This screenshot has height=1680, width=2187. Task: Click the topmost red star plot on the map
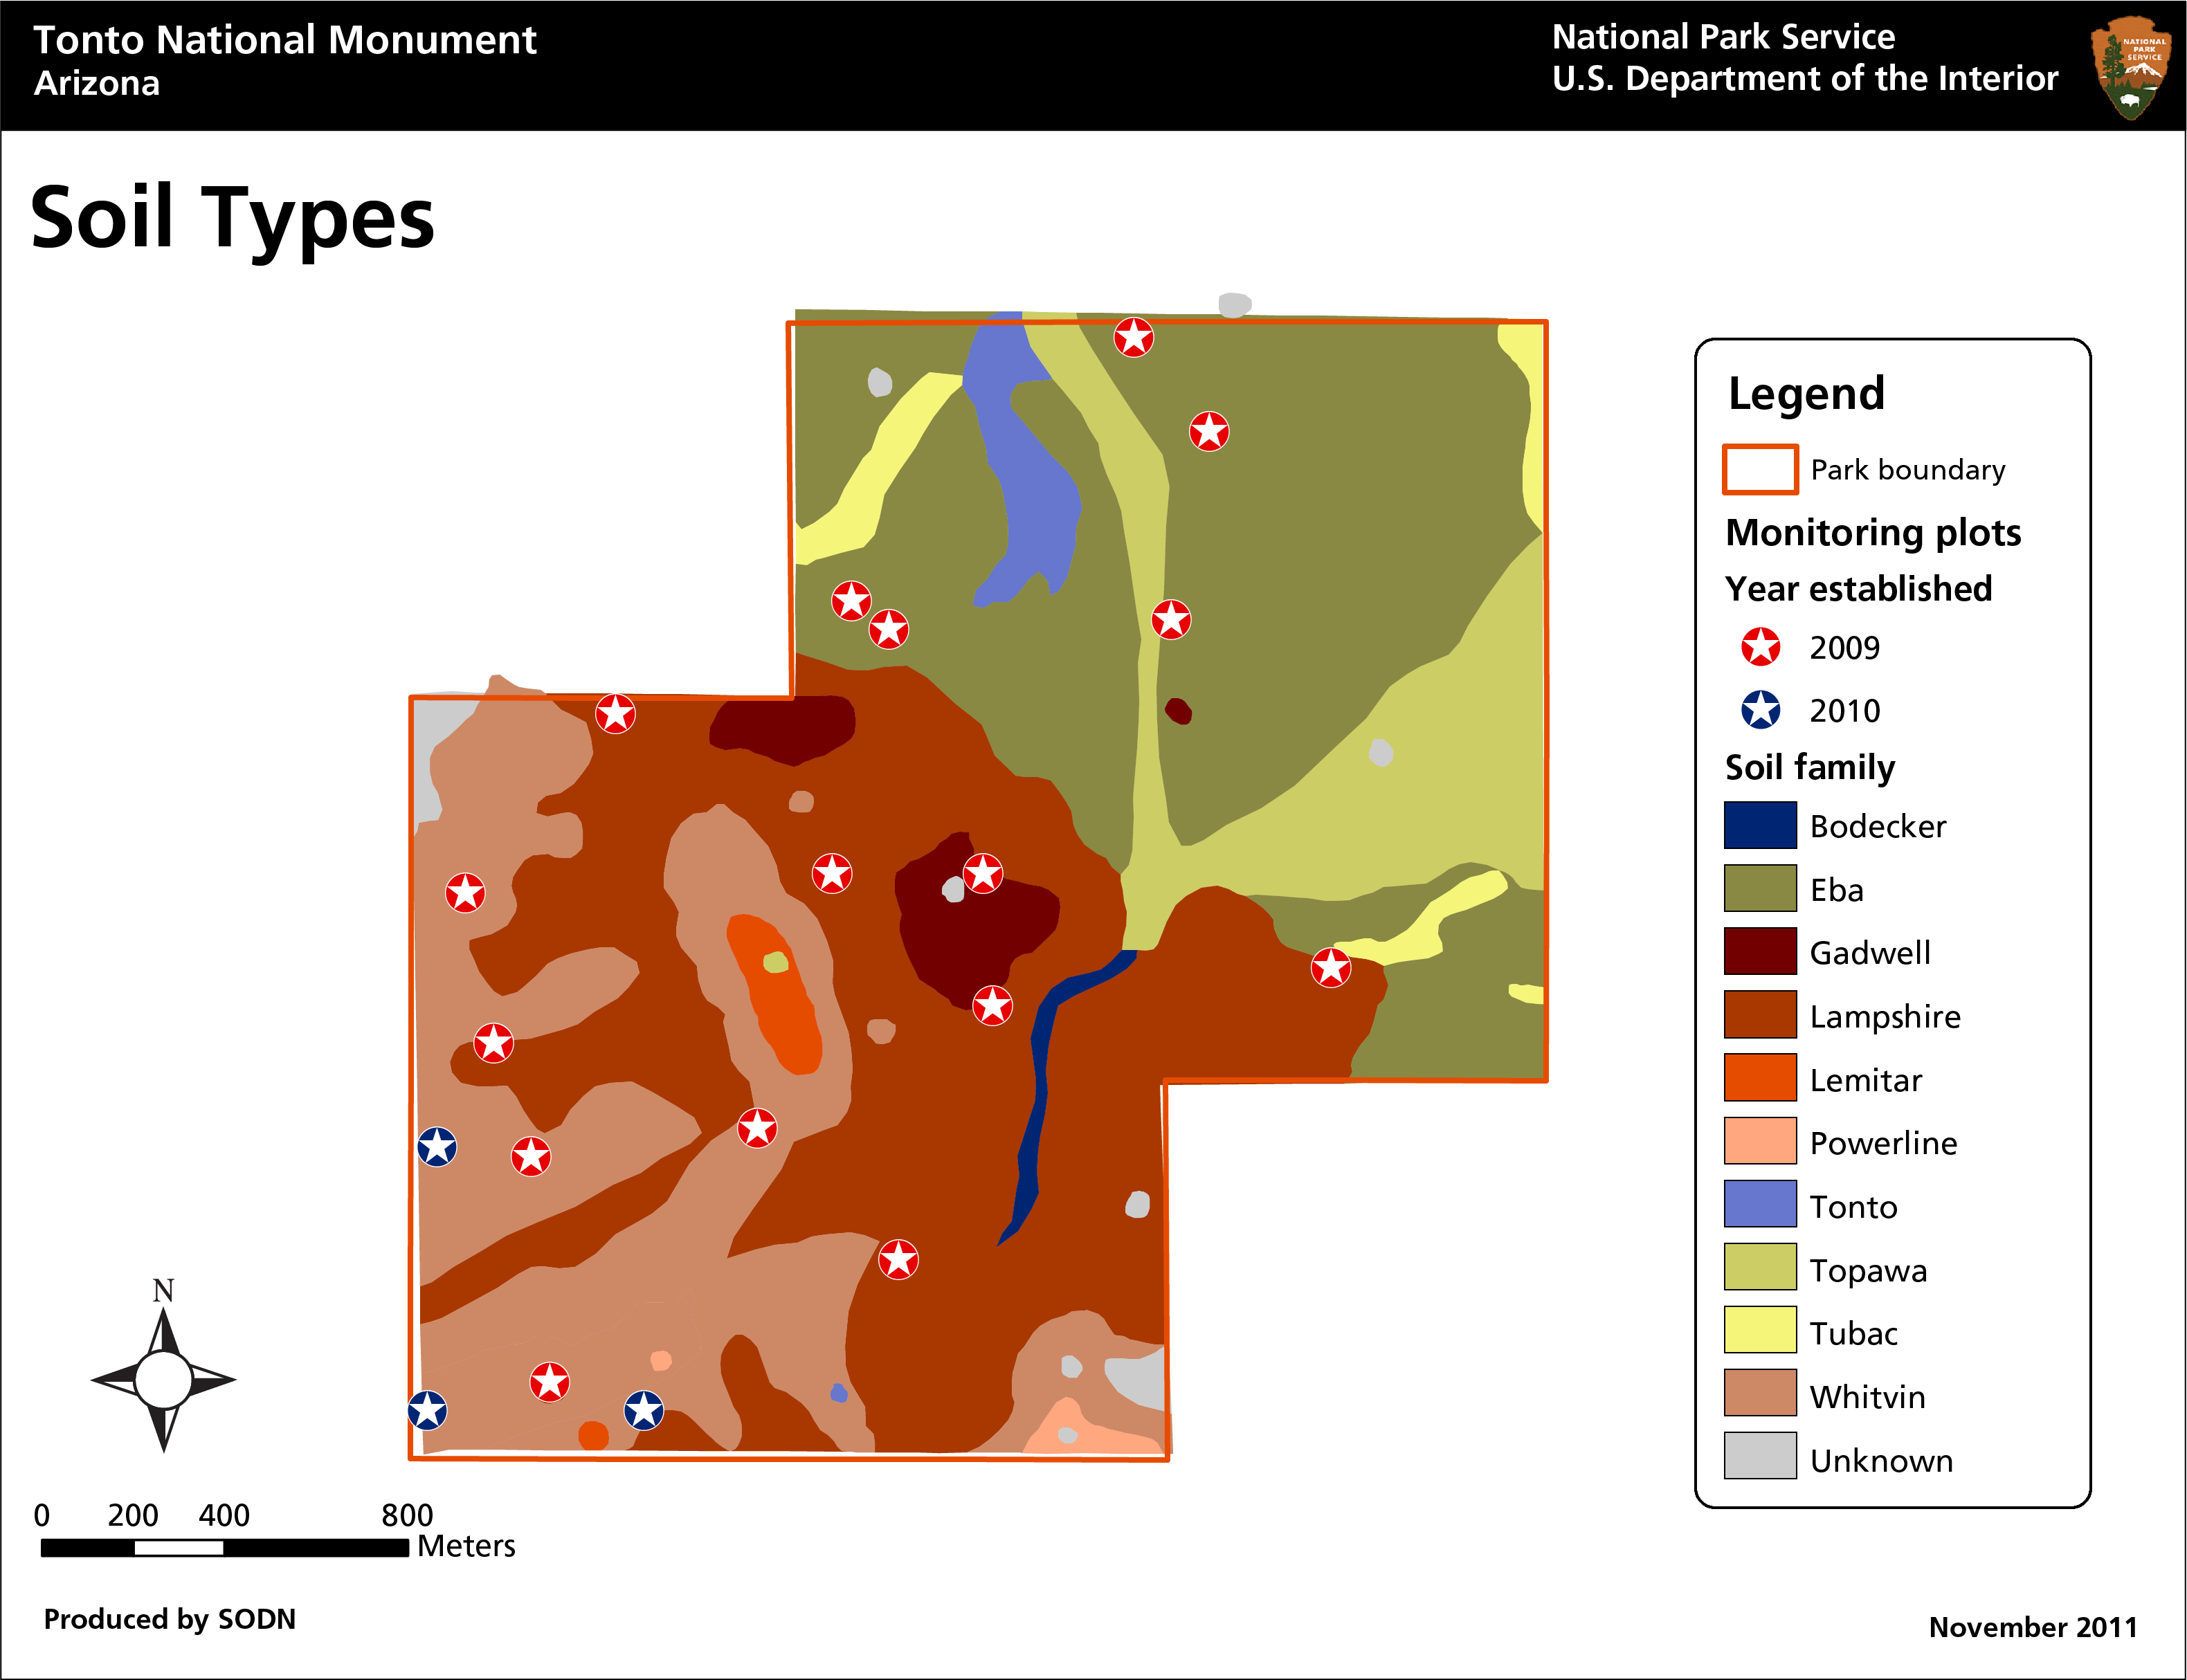[1133, 338]
